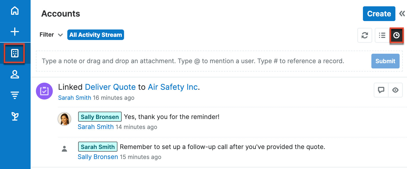Refresh the activity stream list
The image size is (407, 169).
[x=365, y=35]
